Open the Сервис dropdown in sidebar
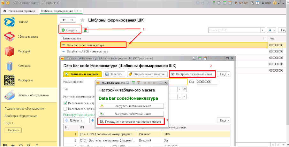289x147 pixels. pos(13,130)
